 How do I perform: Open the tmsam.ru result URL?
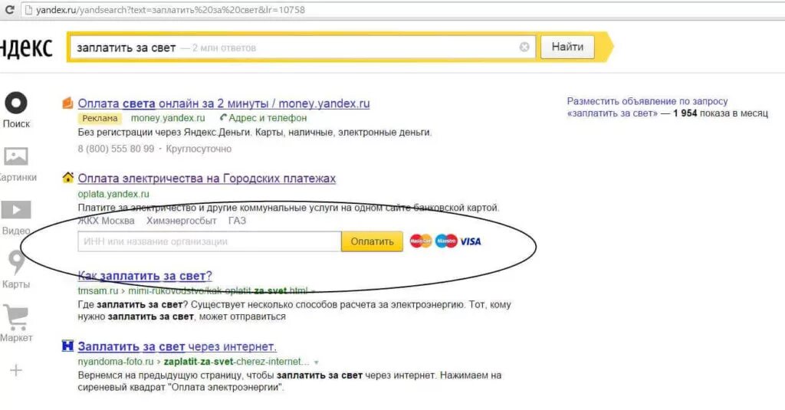point(192,291)
